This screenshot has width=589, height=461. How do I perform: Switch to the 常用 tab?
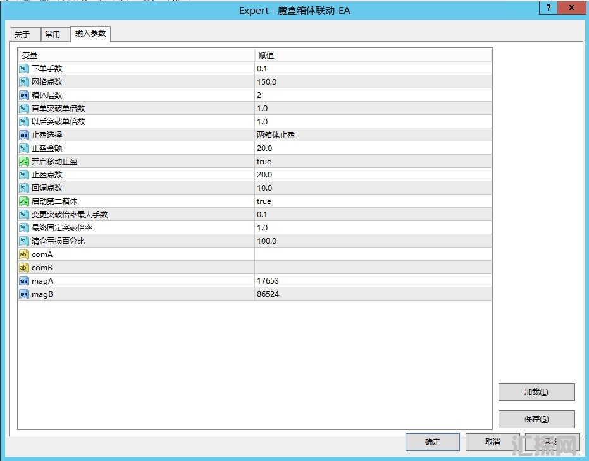pos(56,35)
